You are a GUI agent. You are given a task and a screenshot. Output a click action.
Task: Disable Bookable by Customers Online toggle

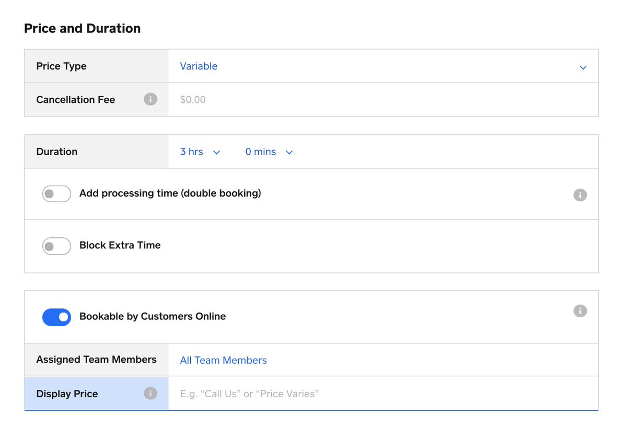coord(56,317)
